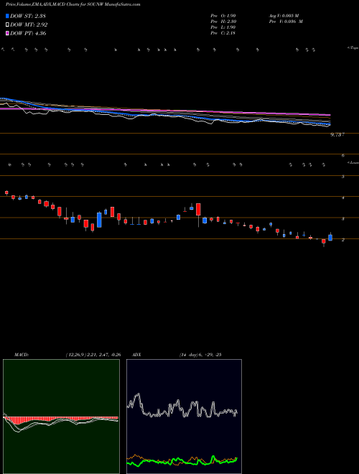Image resolution: width=359 pixels, height=474 pixels.
Task: Click the price axis label 6
Action: [343, 156]
